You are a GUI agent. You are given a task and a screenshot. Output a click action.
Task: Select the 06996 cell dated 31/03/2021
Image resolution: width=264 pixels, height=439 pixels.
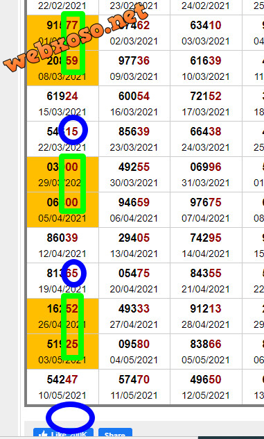tap(206, 174)
